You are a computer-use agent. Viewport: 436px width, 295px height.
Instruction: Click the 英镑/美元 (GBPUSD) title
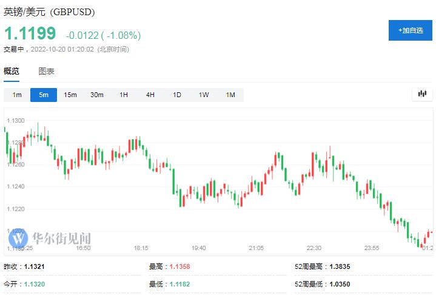pos(49,12)
